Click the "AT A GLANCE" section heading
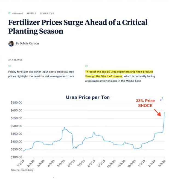 tap(15, 60)
